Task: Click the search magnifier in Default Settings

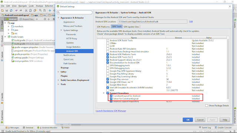Action: click(x=59, y=13)
